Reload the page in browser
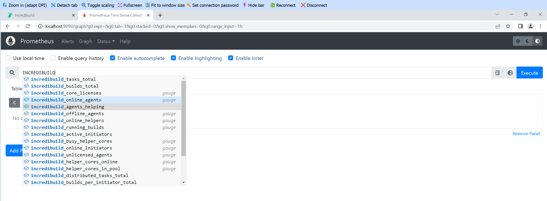This screenshot has width=547, height=201. click(28, 26)
